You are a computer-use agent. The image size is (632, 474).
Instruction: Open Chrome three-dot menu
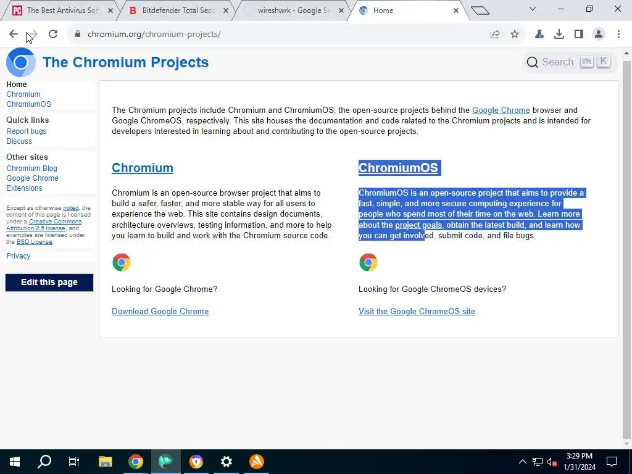point(618,35)
